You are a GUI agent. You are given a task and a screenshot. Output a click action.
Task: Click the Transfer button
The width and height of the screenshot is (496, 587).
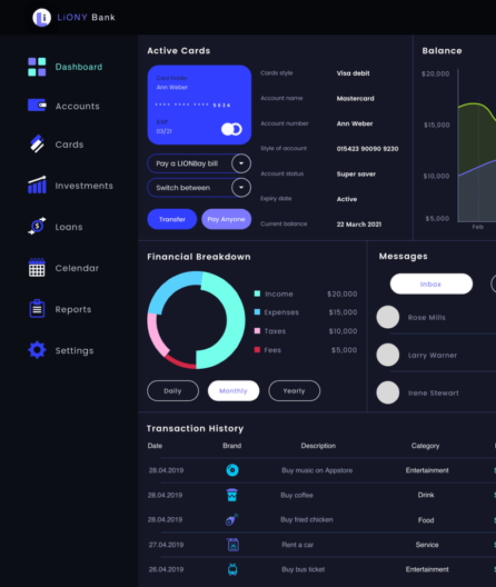(171, 219)
